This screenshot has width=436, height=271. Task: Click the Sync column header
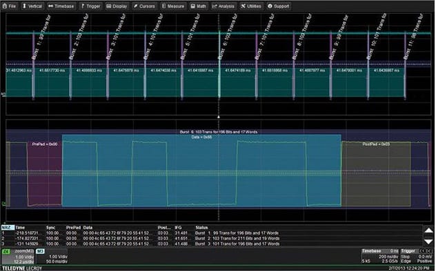[50, 228]
